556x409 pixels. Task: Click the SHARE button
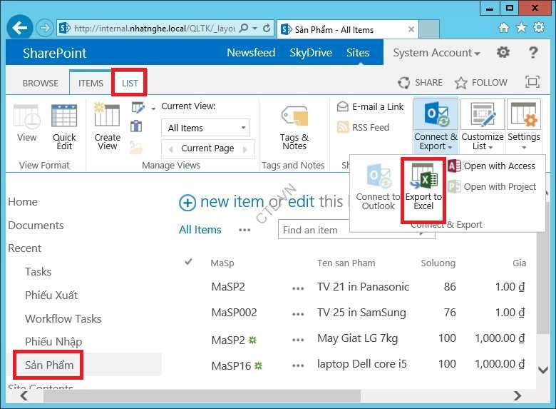[420, 82]
